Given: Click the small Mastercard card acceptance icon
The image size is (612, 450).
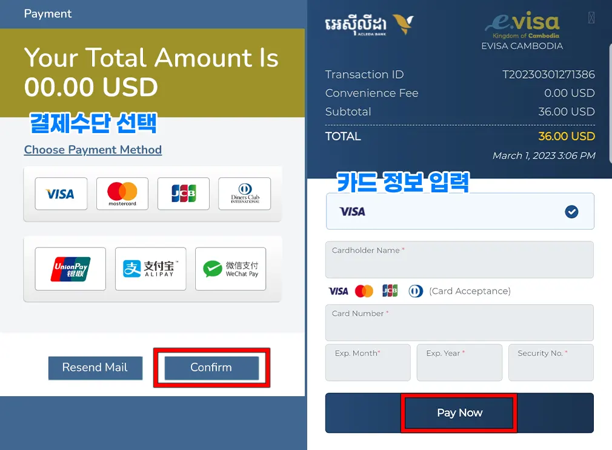Looking at the screenshot, I should (364, 291).
